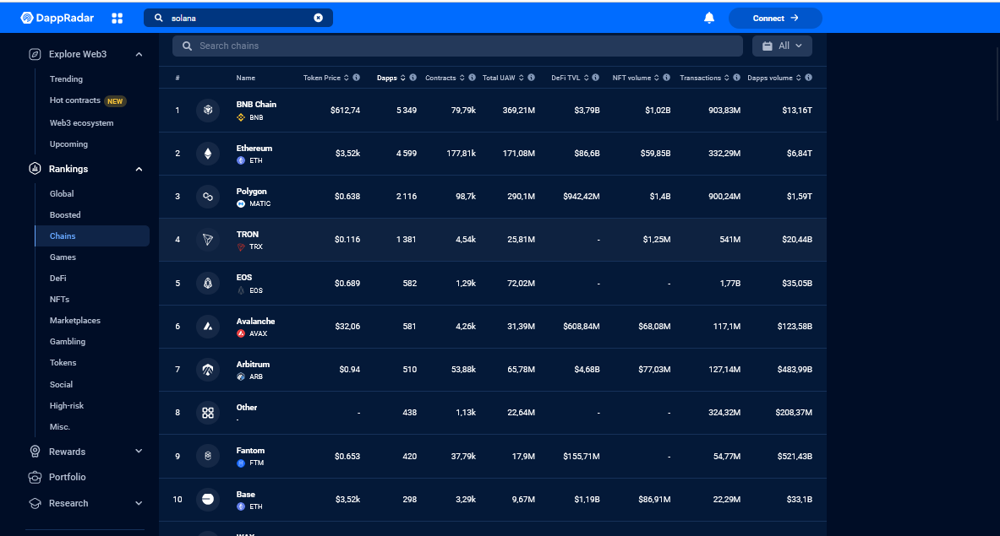Collapse the Explore Web3 section

click(x=139, y=54)
